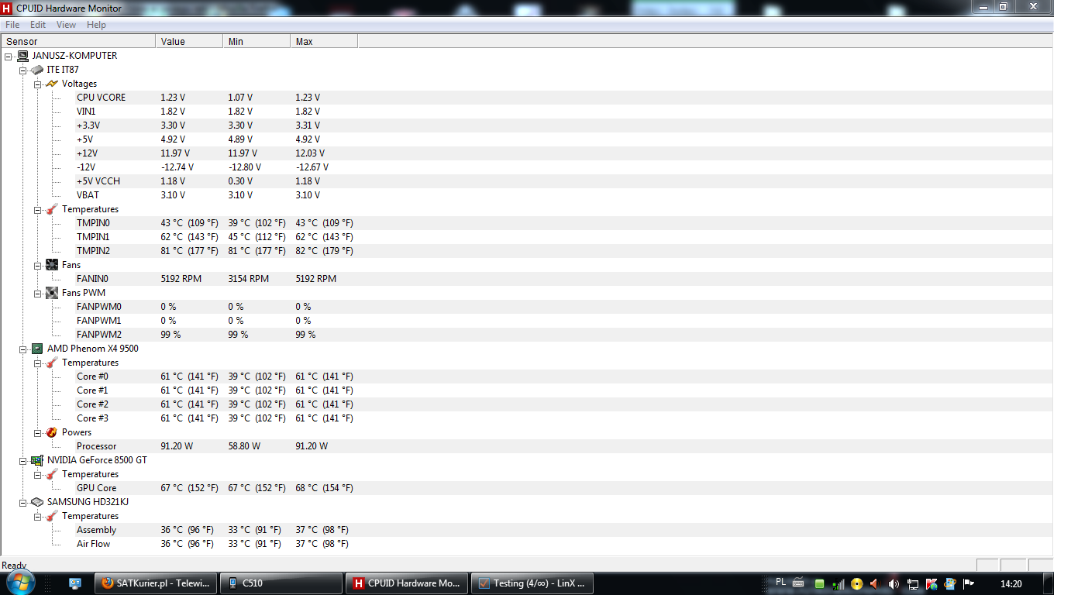Click the Windows logo tray icon
Screen dimensions: 1071x595
point(949,584)
